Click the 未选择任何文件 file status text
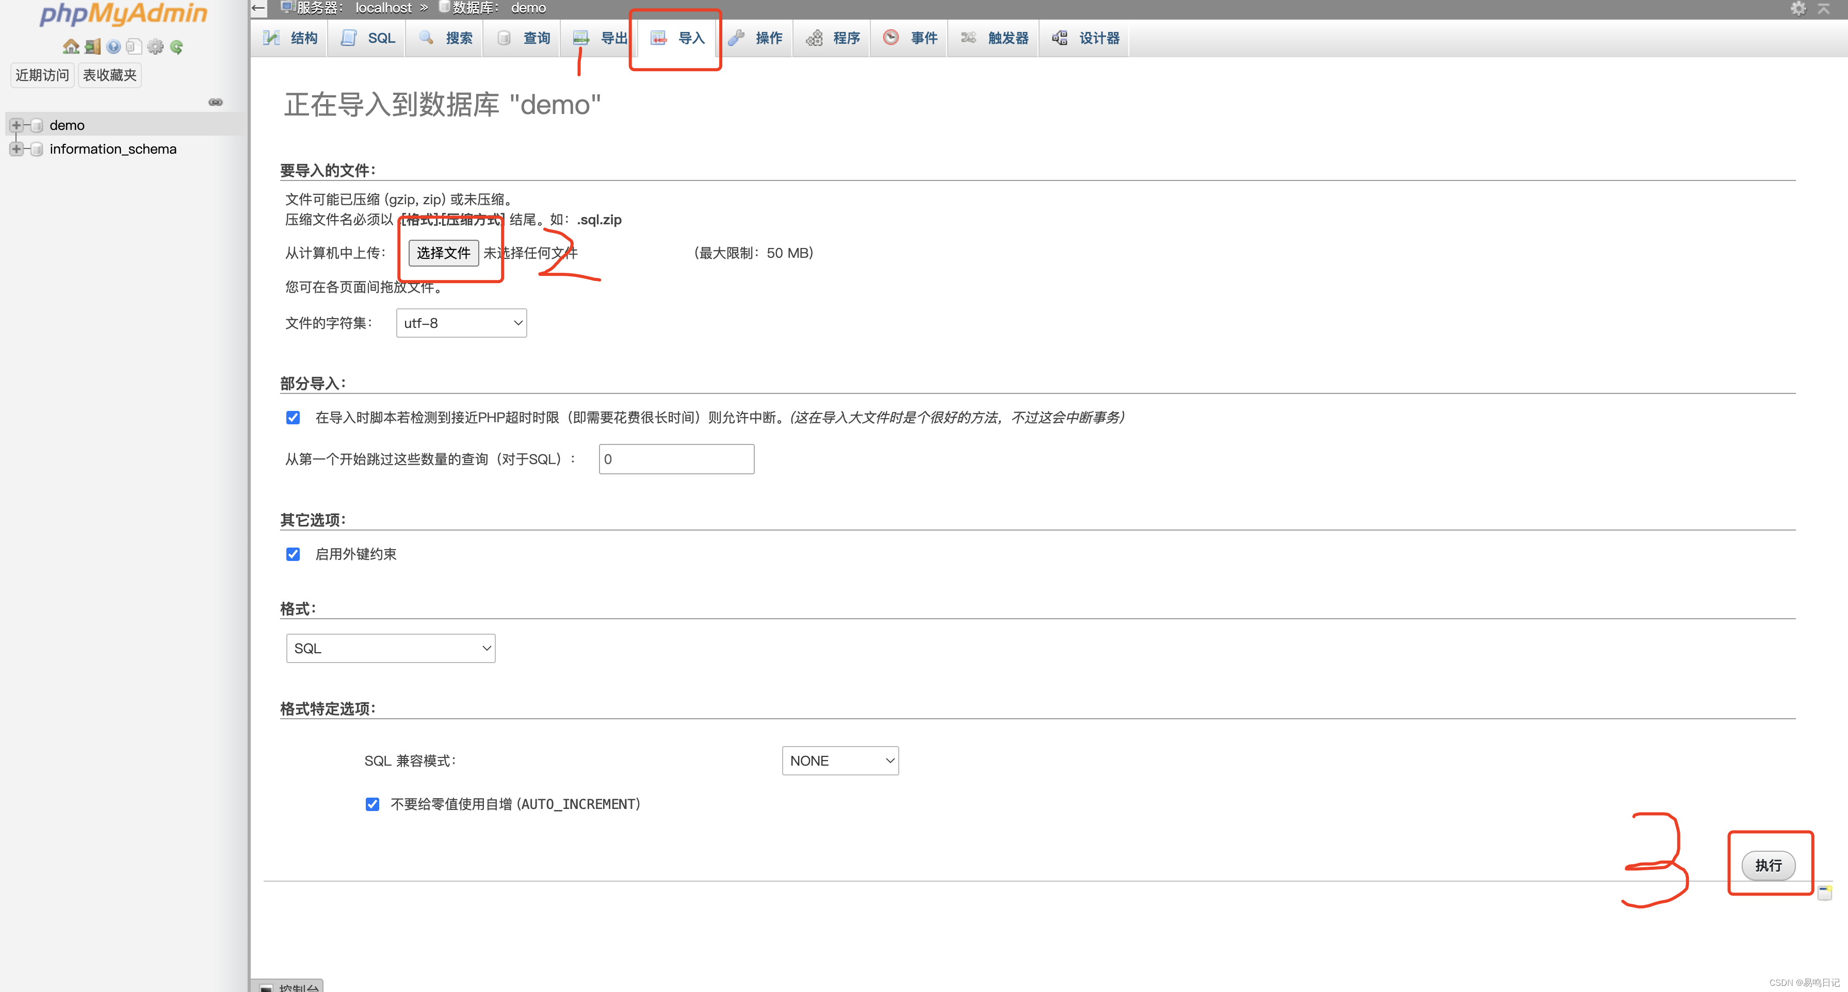 click(x=530, y=253)
